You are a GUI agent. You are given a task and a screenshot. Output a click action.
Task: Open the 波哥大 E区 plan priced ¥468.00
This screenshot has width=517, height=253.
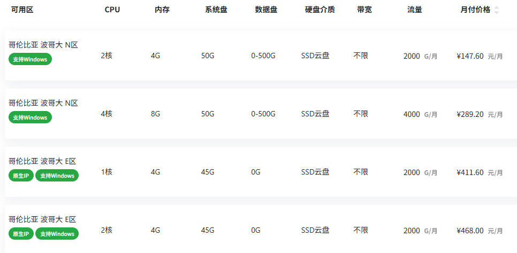coord(42,219)
